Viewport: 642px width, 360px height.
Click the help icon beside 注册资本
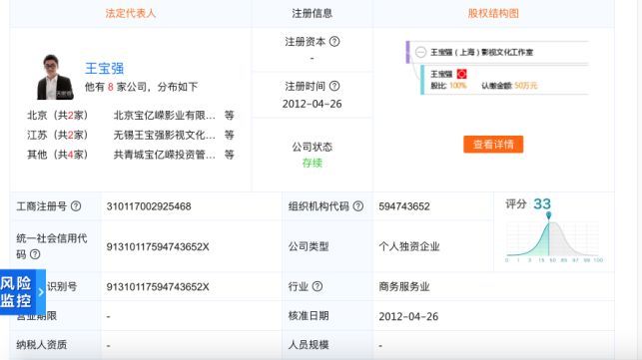click(x=334, y=41)
